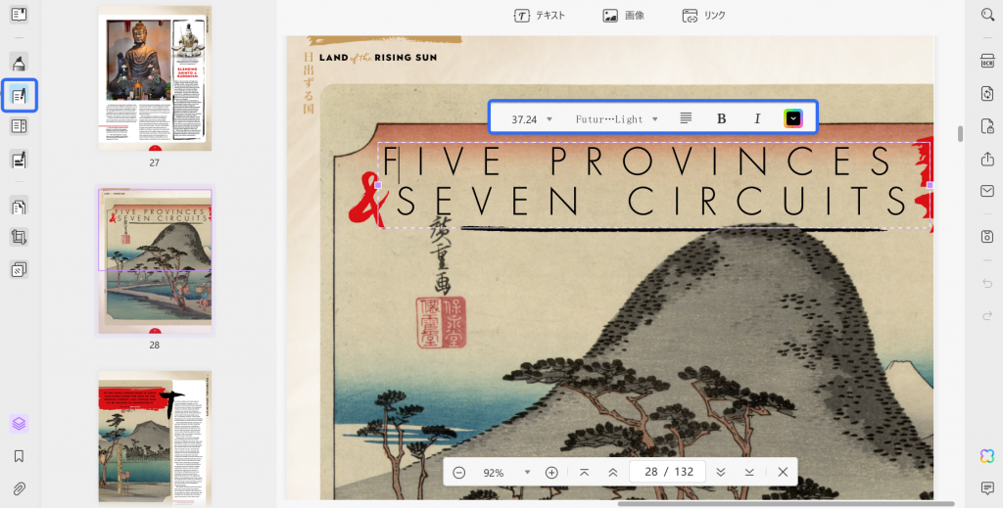Open the crop pages tool
The image size is (1003, 508).
(x=19, y=238)
